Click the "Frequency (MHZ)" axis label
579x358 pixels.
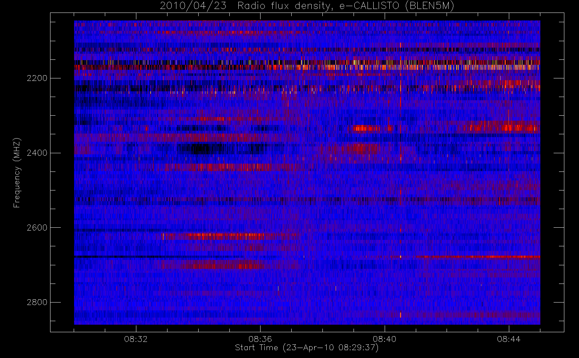coord(17,173)
